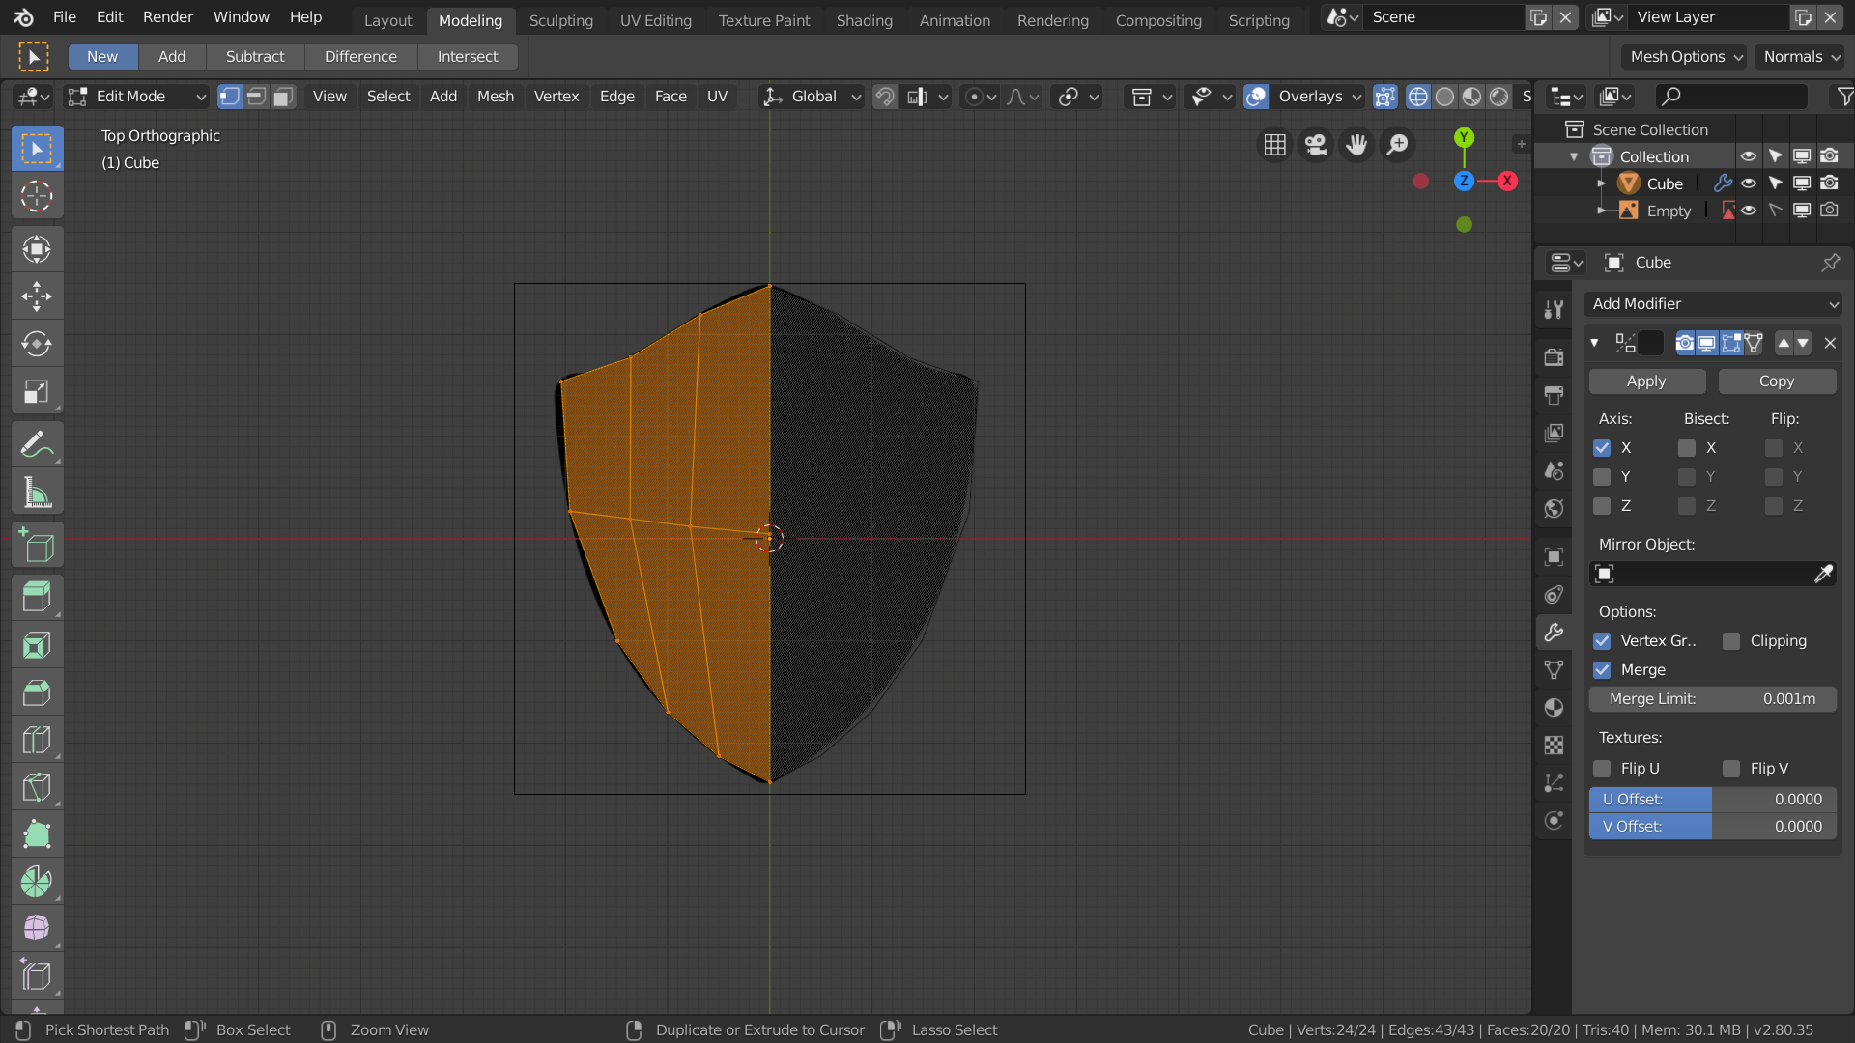Toggle camera view in viewport
Viewport: 1855px width, 1043px height.
[x=1316, y=145]
